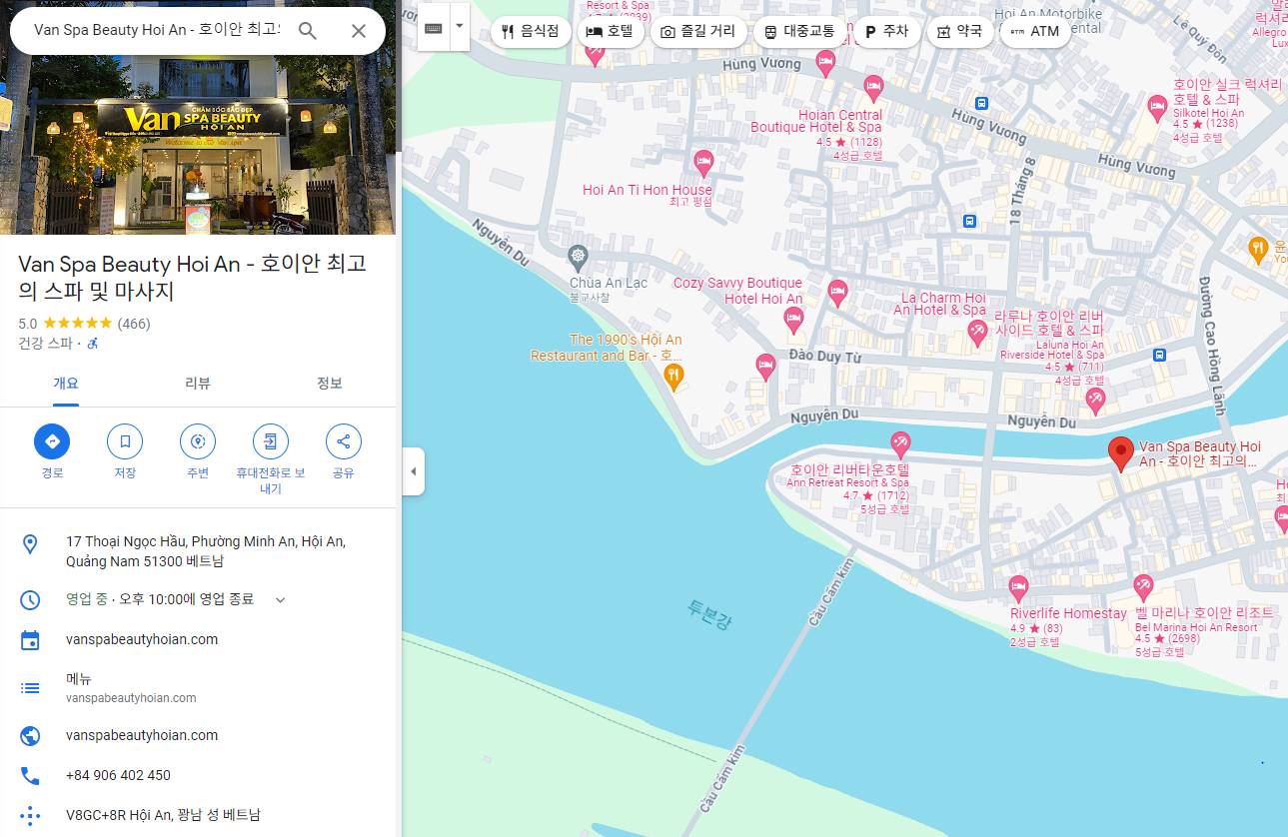Viewport: 1288px width, 837px height.
Task: Click the Share (공유) icon
Action: pyautogui.click(x=344, y=441)
